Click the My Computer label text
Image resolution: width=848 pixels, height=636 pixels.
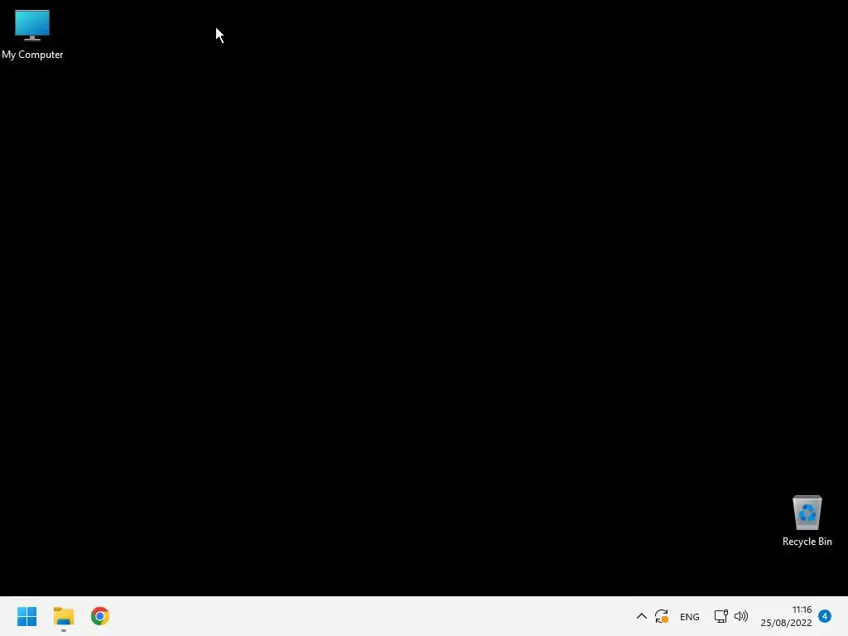(x=32, y=55)
